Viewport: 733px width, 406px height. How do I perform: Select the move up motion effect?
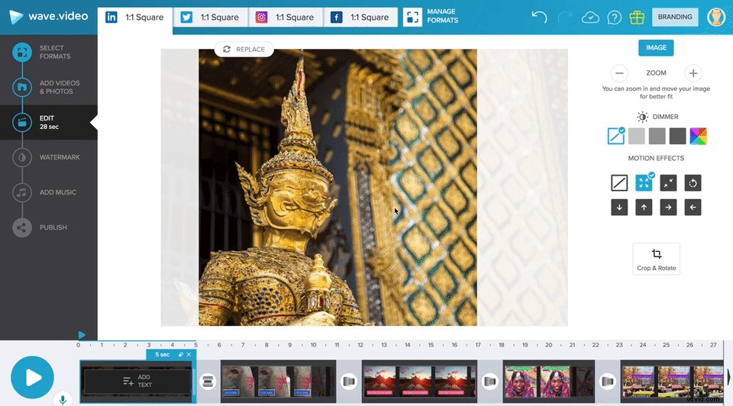point(644,208)
